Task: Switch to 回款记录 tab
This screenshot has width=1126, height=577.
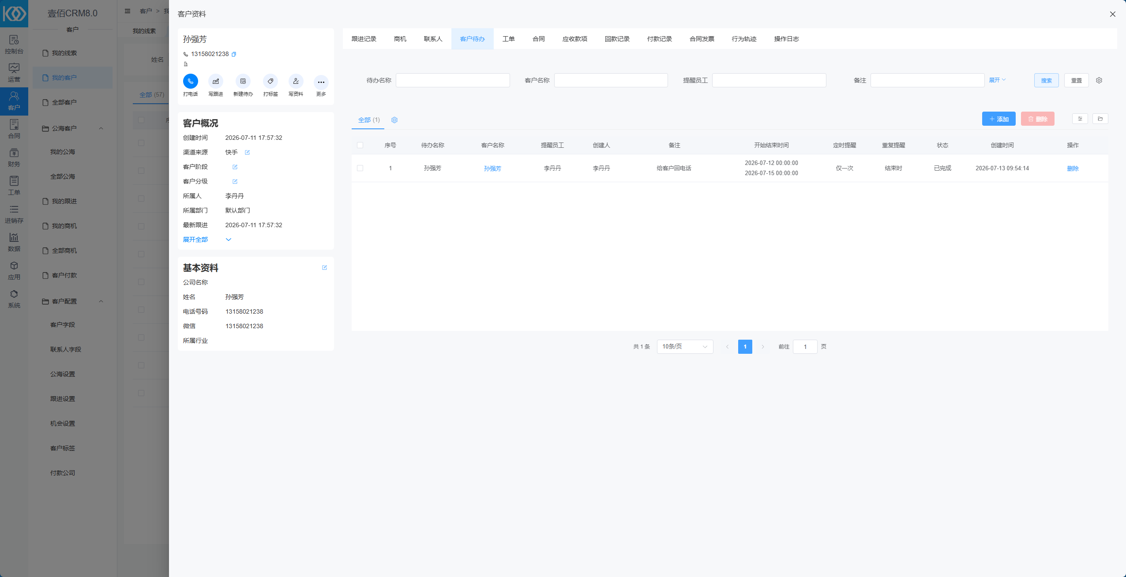Action: [617, 39]
